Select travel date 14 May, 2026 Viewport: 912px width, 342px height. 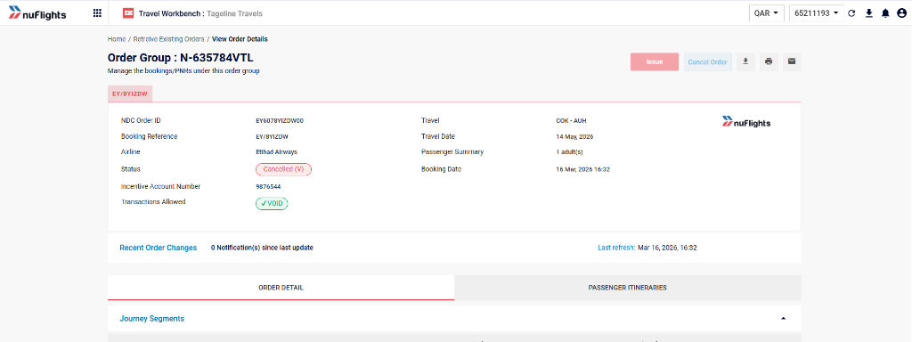(574, 136)
